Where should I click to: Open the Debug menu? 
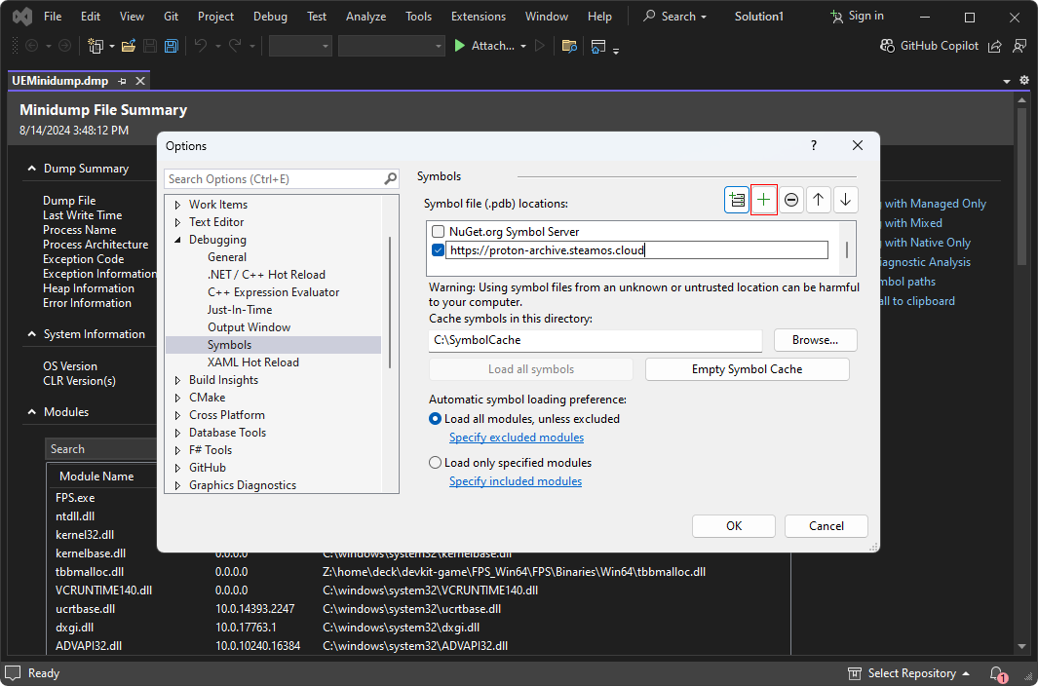(270, 17)
